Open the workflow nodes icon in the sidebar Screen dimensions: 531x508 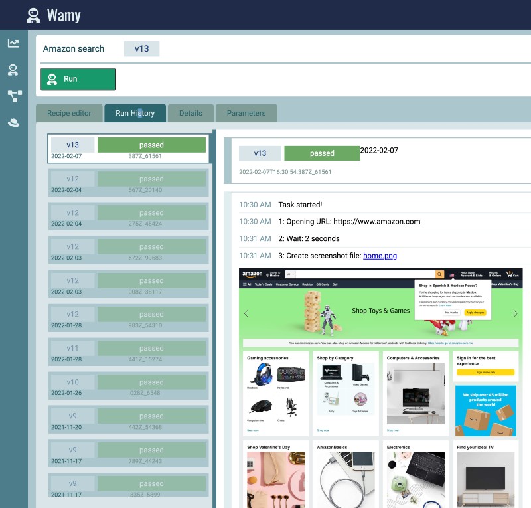pyautogui.click(x=13, y=95)
